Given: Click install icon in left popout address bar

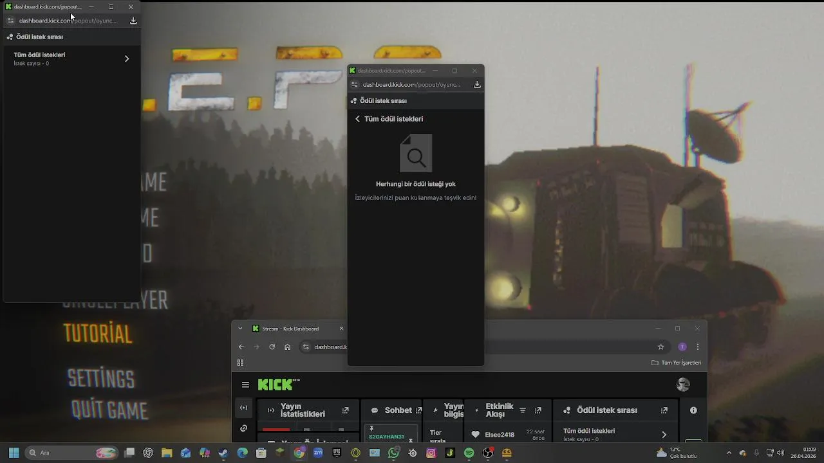Looking at the screenshot, I should coord(133,21).
